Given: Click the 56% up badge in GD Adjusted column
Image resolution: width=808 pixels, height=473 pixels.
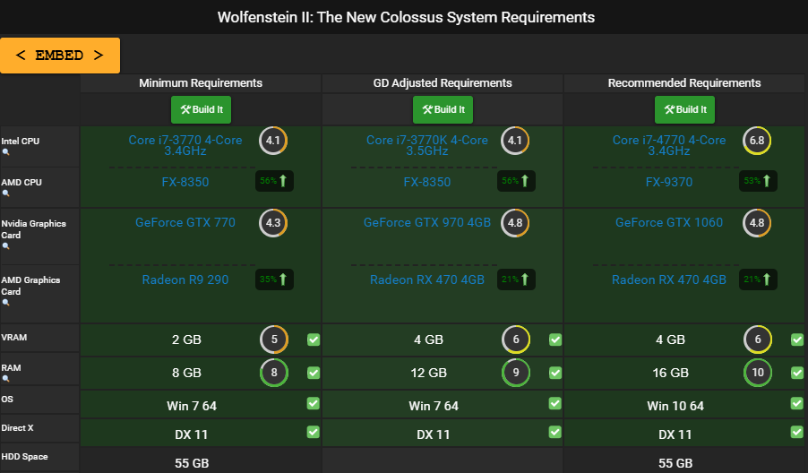Looking at the screenshot, I should click(x=516, y=181).
